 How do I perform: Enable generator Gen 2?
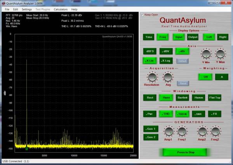click(151, 137)
